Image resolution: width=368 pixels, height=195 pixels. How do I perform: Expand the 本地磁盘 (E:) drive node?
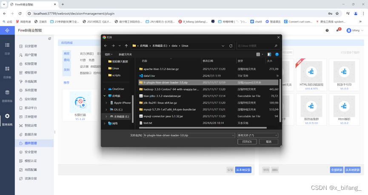pyautogui.click(x=106, y=117)
